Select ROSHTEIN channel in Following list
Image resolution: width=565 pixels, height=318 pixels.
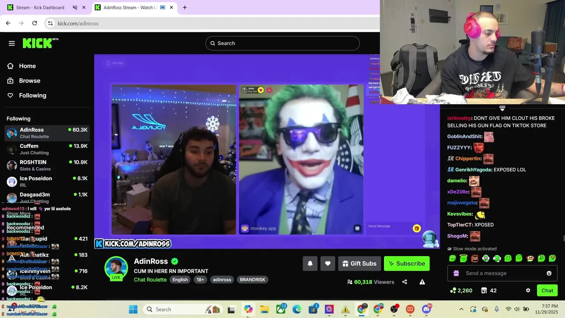[x=47, y=165]
